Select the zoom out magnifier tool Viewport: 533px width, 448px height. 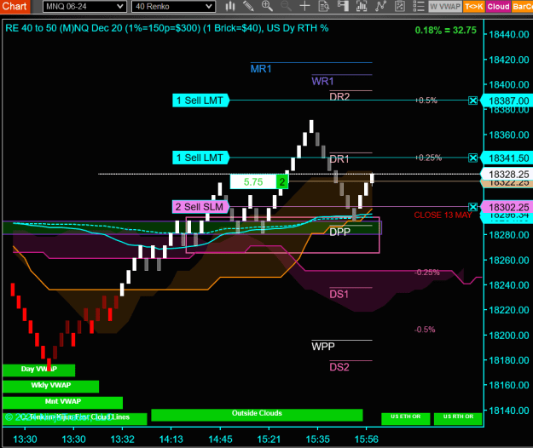[x=286, y=6]
